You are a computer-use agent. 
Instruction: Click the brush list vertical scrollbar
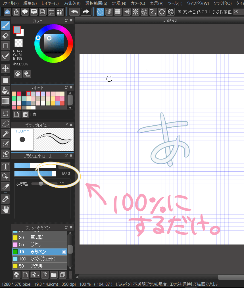coord(70,250)
